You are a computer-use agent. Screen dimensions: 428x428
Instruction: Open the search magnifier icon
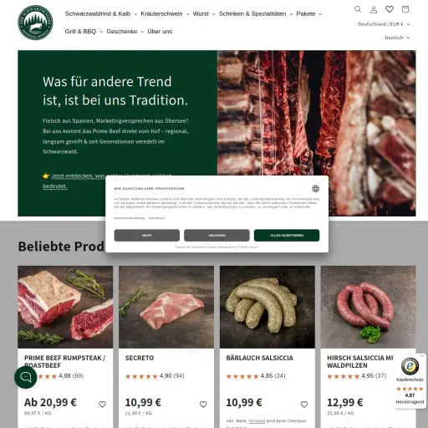point(358,9)
